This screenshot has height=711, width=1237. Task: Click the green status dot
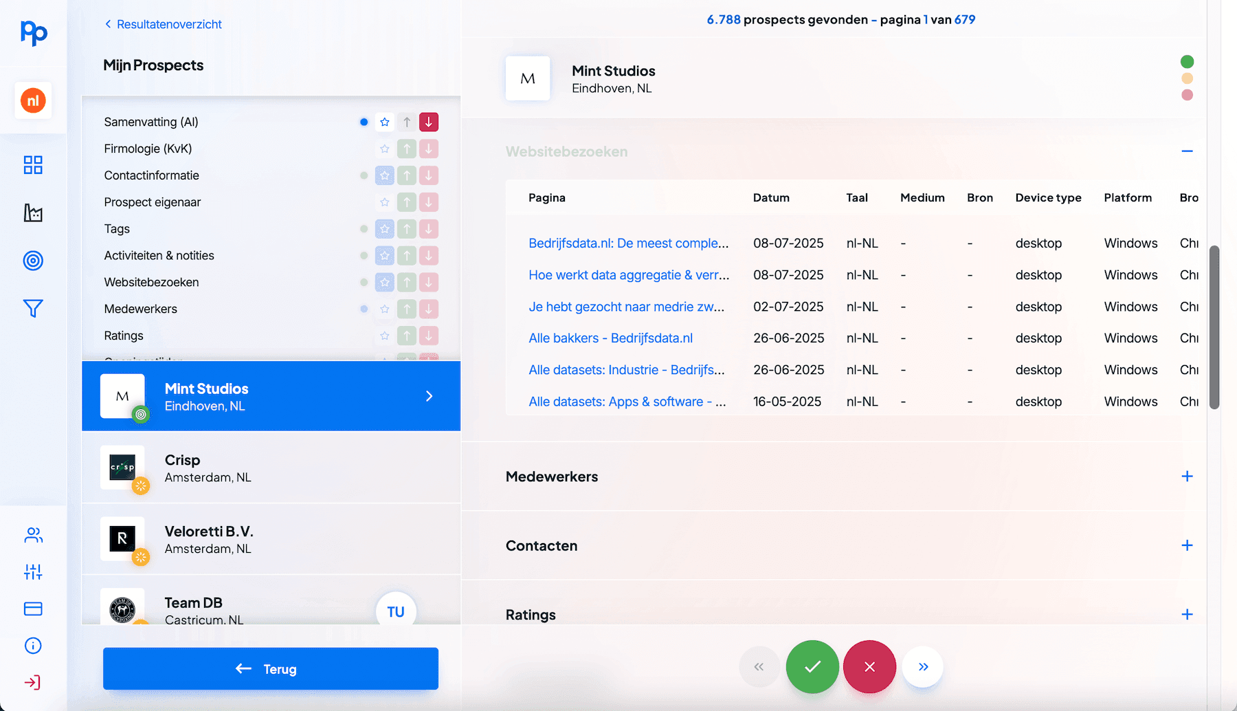tap(1187, 62)
